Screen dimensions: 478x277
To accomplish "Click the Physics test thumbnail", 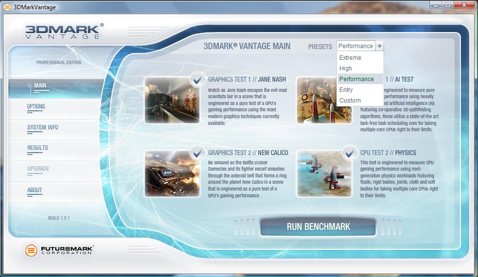I will click(324, 173).
